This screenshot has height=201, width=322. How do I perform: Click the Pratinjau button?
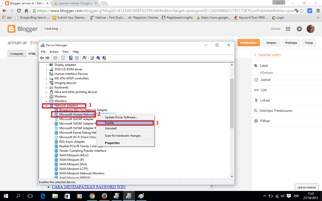click(291, 43)
